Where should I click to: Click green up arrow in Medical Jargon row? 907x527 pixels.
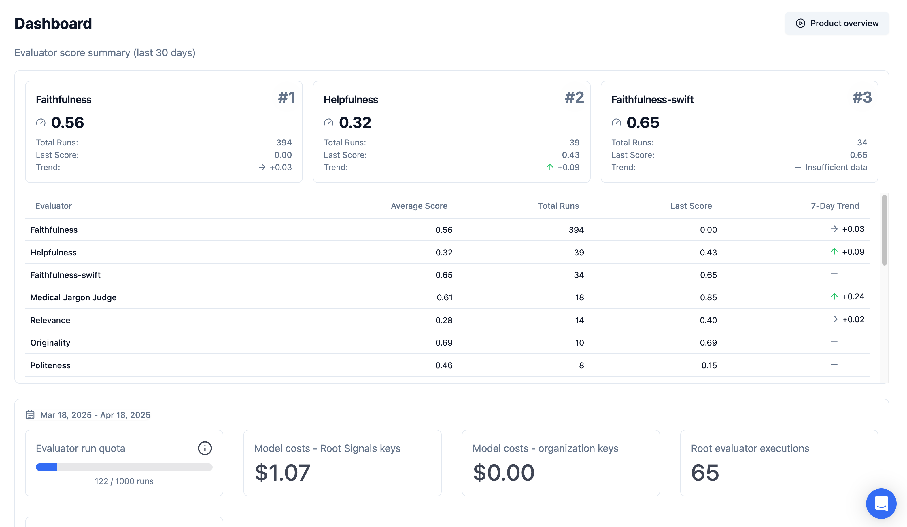pos(834,297)
